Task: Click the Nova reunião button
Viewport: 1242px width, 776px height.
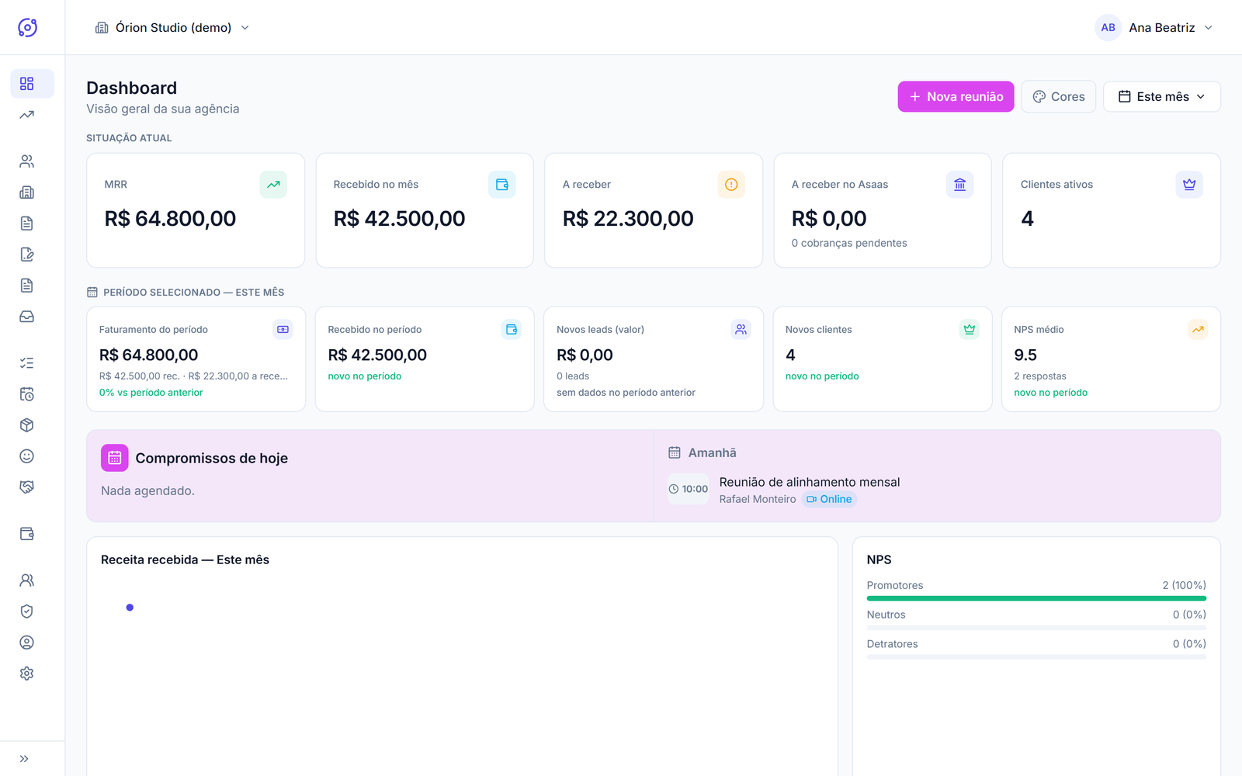Action: coord(956,97)
